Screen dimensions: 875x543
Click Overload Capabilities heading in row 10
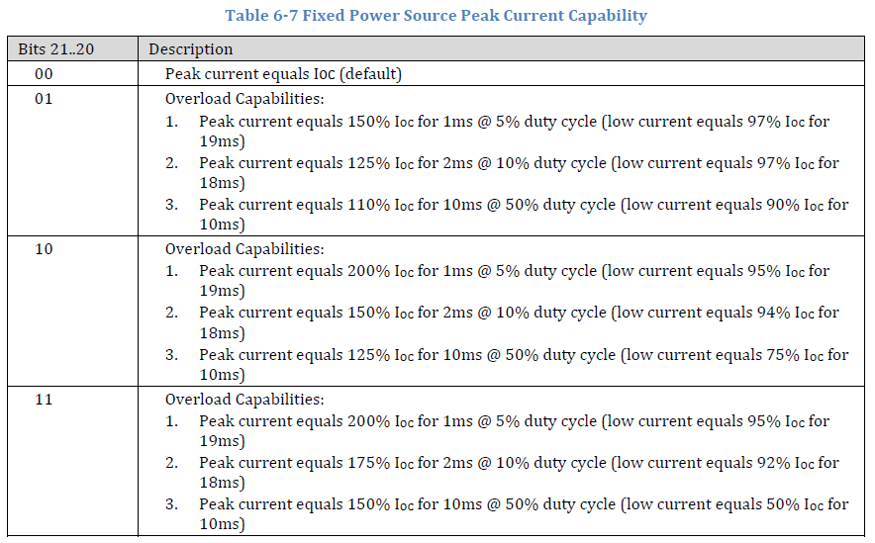click(x=244, y=248)
